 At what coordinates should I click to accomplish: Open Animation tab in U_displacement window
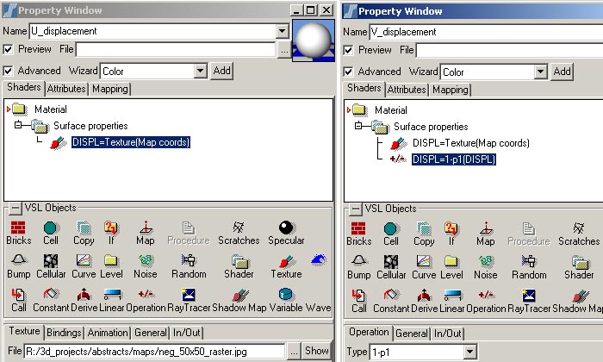108,333
